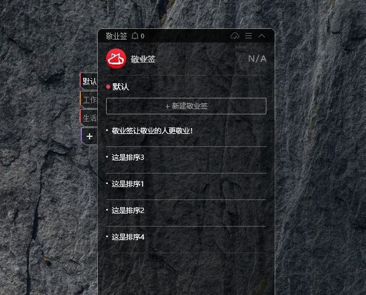Click the 默认 category heading
366x295 pixels.
point(120,87)
